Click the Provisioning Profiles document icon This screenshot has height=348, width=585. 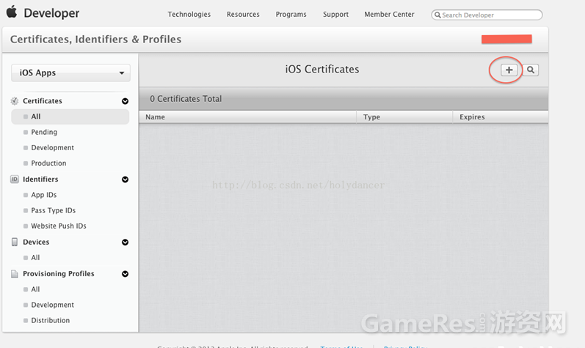[x=15, y=273]
